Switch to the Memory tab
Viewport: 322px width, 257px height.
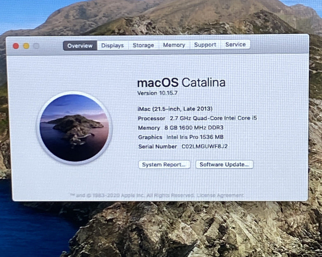(x=174, y=45)
